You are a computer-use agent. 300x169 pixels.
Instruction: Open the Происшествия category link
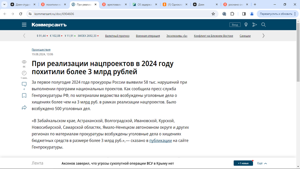pyautogui.click(x=41, y=50)
